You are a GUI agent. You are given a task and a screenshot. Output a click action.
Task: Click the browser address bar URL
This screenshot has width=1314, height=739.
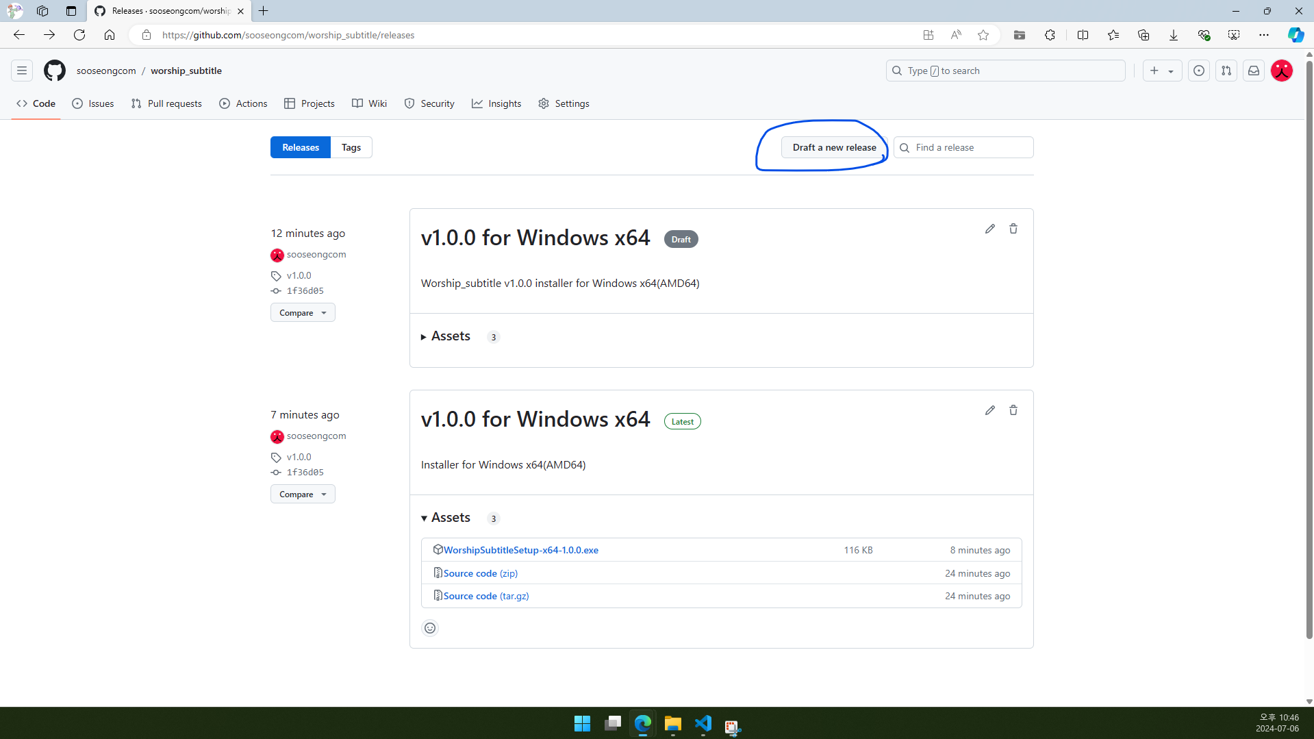(x=288, y=35)
